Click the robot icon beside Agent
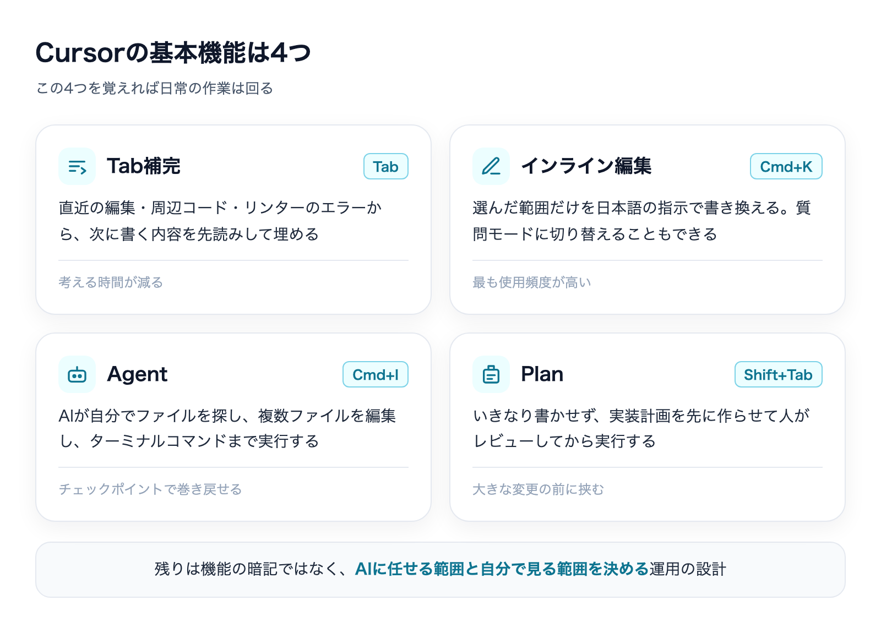 tap(77, 374)
